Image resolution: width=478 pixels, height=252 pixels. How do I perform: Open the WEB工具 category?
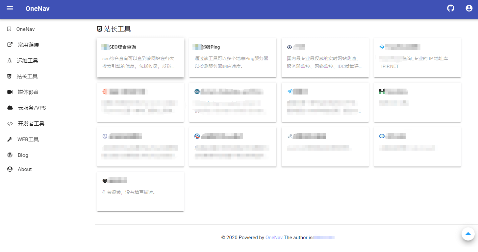[x=28, y=139]
